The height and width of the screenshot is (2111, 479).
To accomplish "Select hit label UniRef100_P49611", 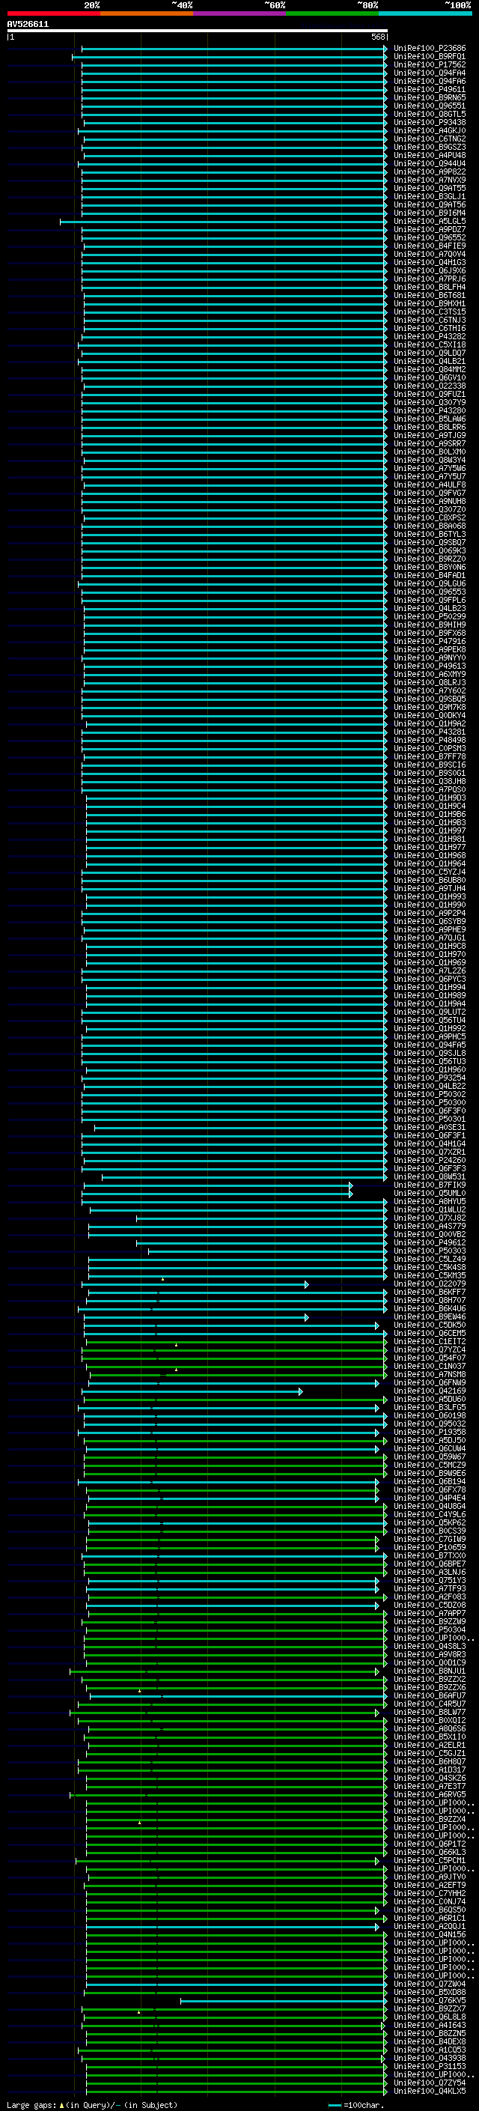I will click(430, 89).
